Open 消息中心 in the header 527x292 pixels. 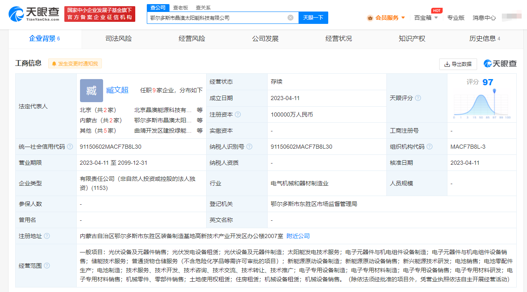pos(484,18)
